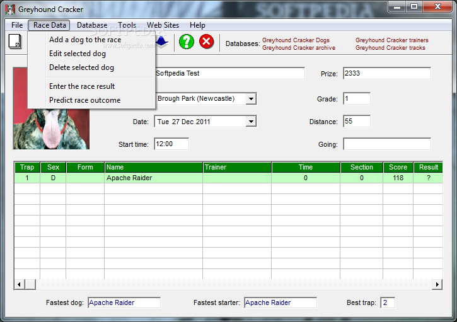The height and width of the screenshot is (322, 457).
Task: Open Greyhound Cracker Dogs database link
Action: (x=296, y=40)
